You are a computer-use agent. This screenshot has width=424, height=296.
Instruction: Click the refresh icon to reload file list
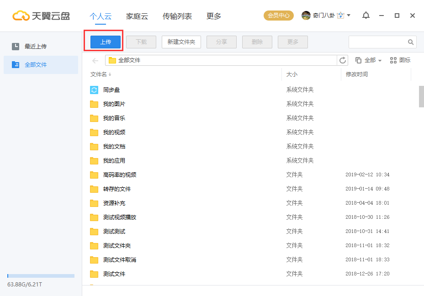(x=343, y=60)
